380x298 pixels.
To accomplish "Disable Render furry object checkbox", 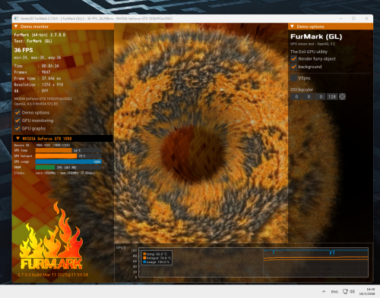I will coord(293,58).
